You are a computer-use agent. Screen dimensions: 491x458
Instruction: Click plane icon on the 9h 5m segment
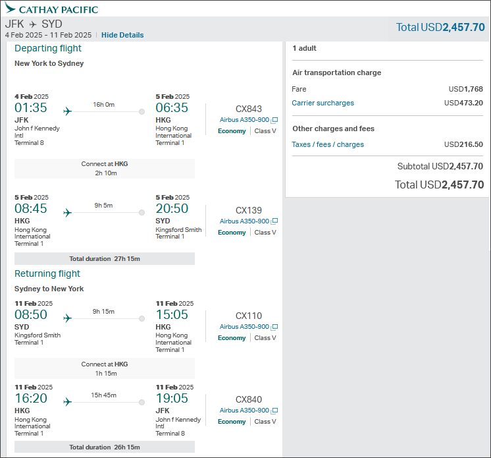[x=67, y=213]
